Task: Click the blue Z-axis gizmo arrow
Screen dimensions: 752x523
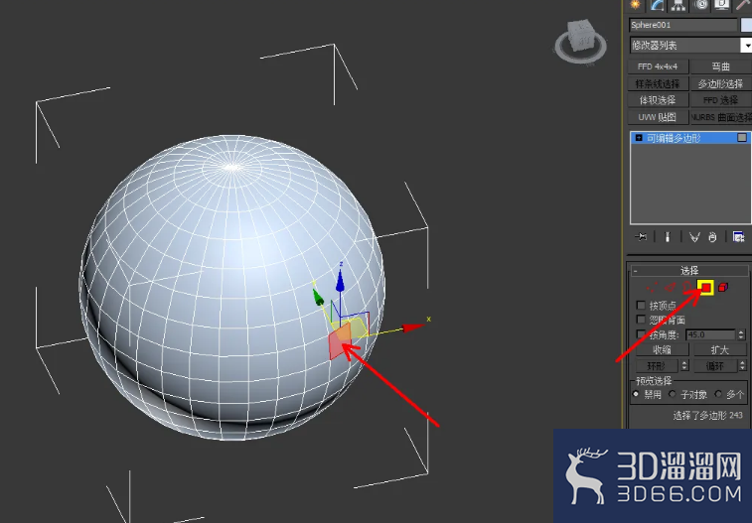Action: click(340, 281)
